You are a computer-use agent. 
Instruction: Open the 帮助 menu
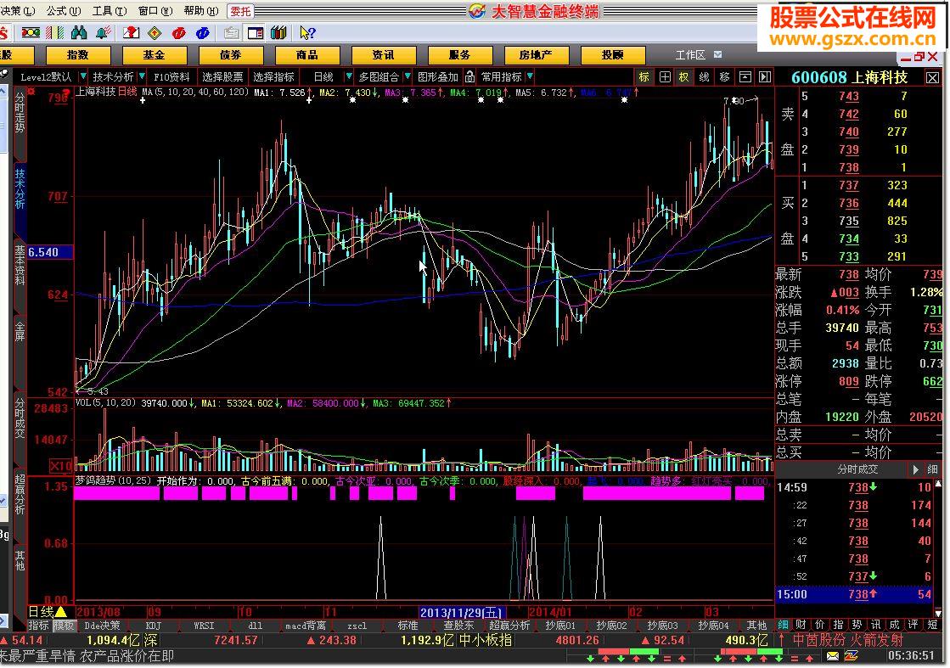pos(200,11)
